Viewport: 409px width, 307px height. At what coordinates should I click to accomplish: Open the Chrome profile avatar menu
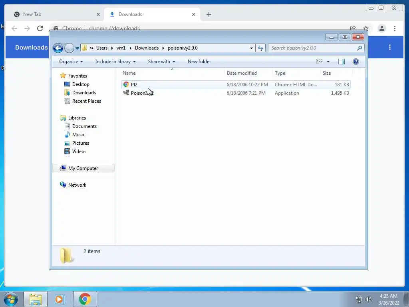[382, 28]
